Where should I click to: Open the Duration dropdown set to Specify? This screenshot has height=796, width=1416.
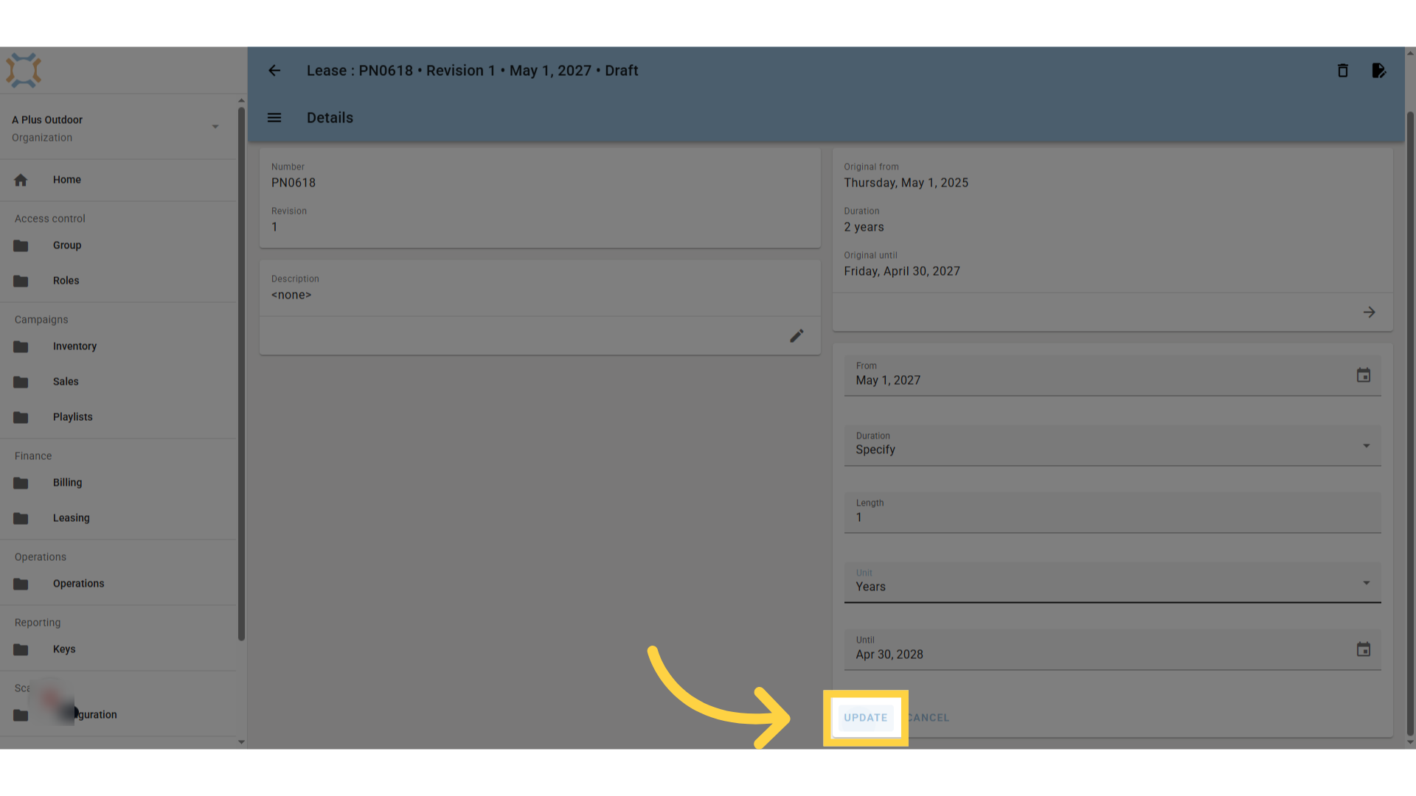click(1112, 445)
